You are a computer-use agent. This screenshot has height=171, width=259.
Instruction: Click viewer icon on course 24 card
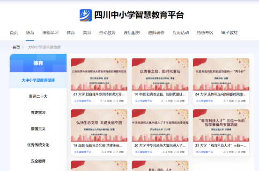click(x=224, y=100)
